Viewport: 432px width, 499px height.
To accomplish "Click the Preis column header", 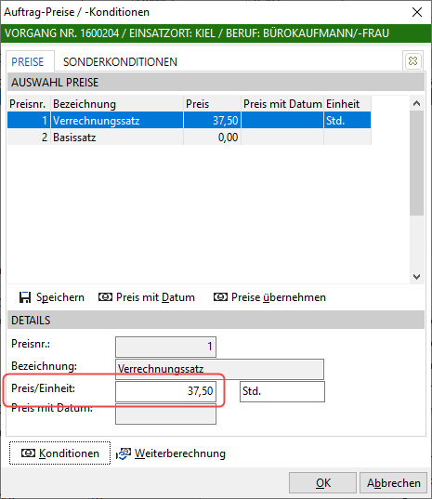I will [212, 104].
